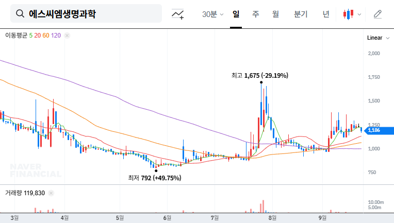The image size is (394, 223).
Task: Switch to the 주 weekly tab
Action: [x=256, y=14]
